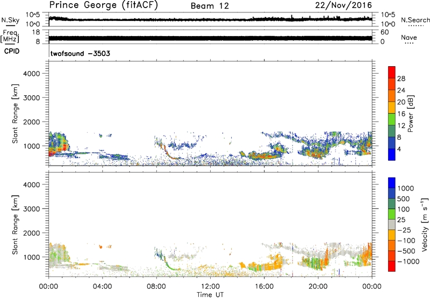Screen dimensions: 430x298
Task: Click the "20" tick on Power colorbar
Action: click(x=401, y=102)
